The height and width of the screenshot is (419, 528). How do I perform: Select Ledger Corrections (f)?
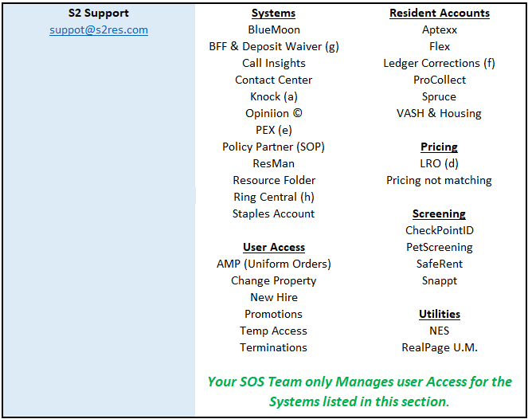(x=439, y=63)
